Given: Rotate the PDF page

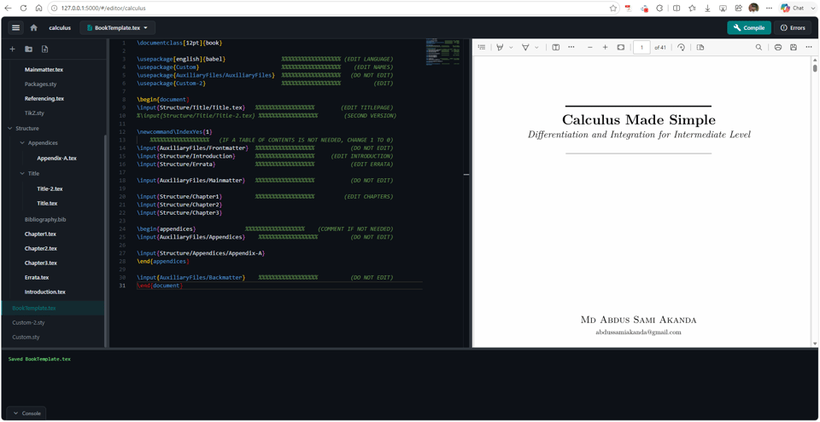Looking at the screenshot, I should tap(681, 47).
